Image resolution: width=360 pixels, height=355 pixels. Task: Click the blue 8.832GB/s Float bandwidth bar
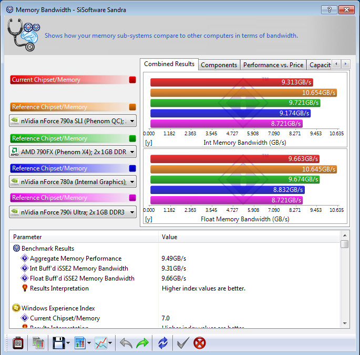click(228, 190)
